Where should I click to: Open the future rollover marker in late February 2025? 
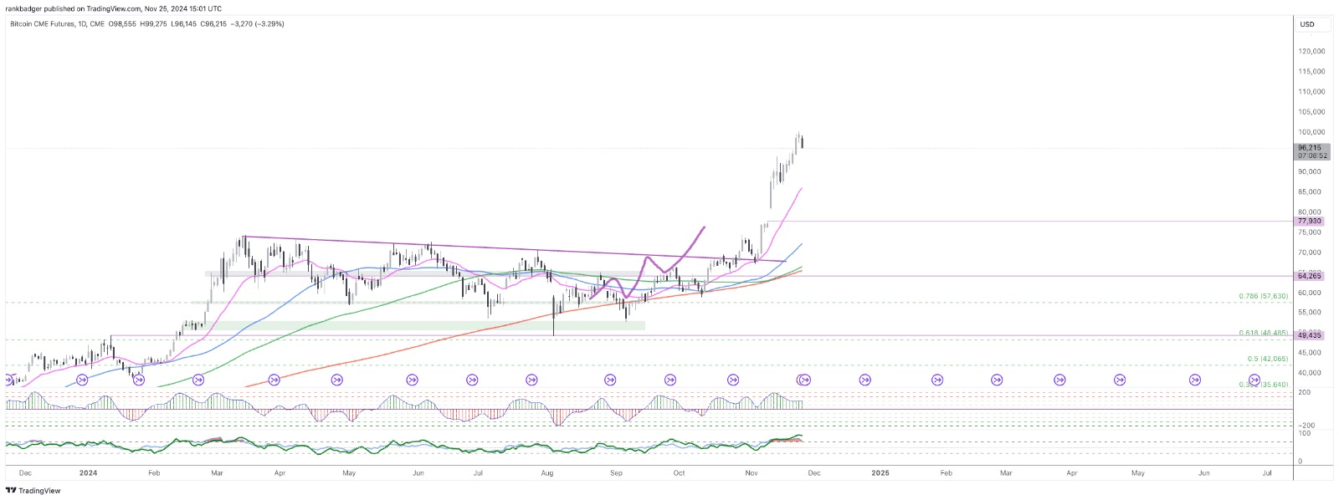(x=997, y=380)
